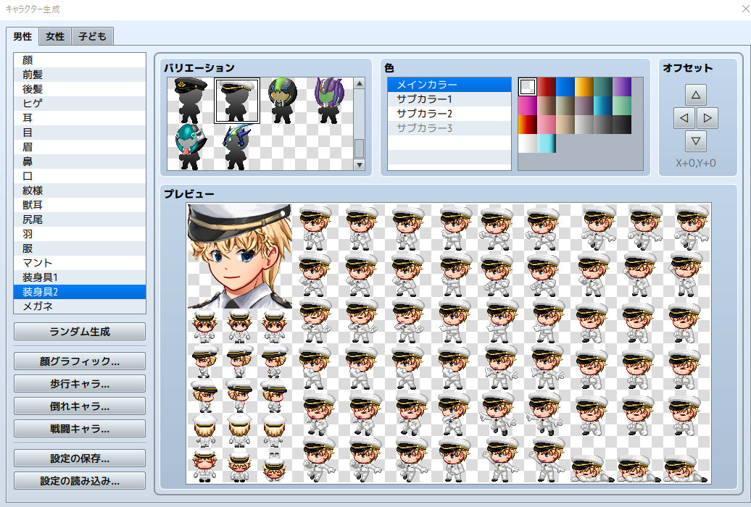Select 獣耳 in parts list
The width and height of the screenshot is (751, 507).
pos(80,204)
